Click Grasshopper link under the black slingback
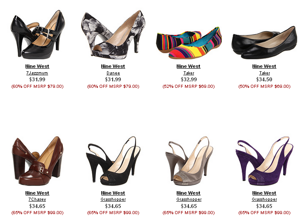The image size is (308, 221). (x=113, y=199)
